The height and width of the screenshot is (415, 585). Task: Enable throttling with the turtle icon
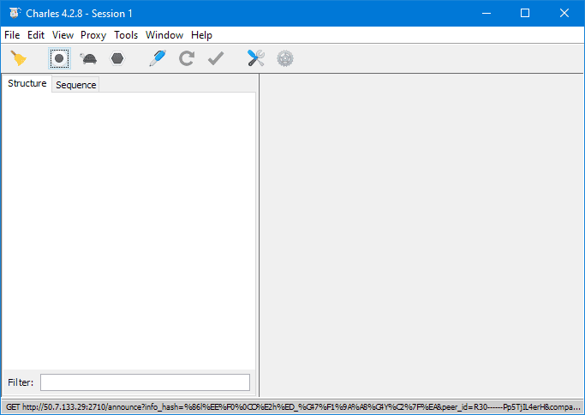[88, 58]
